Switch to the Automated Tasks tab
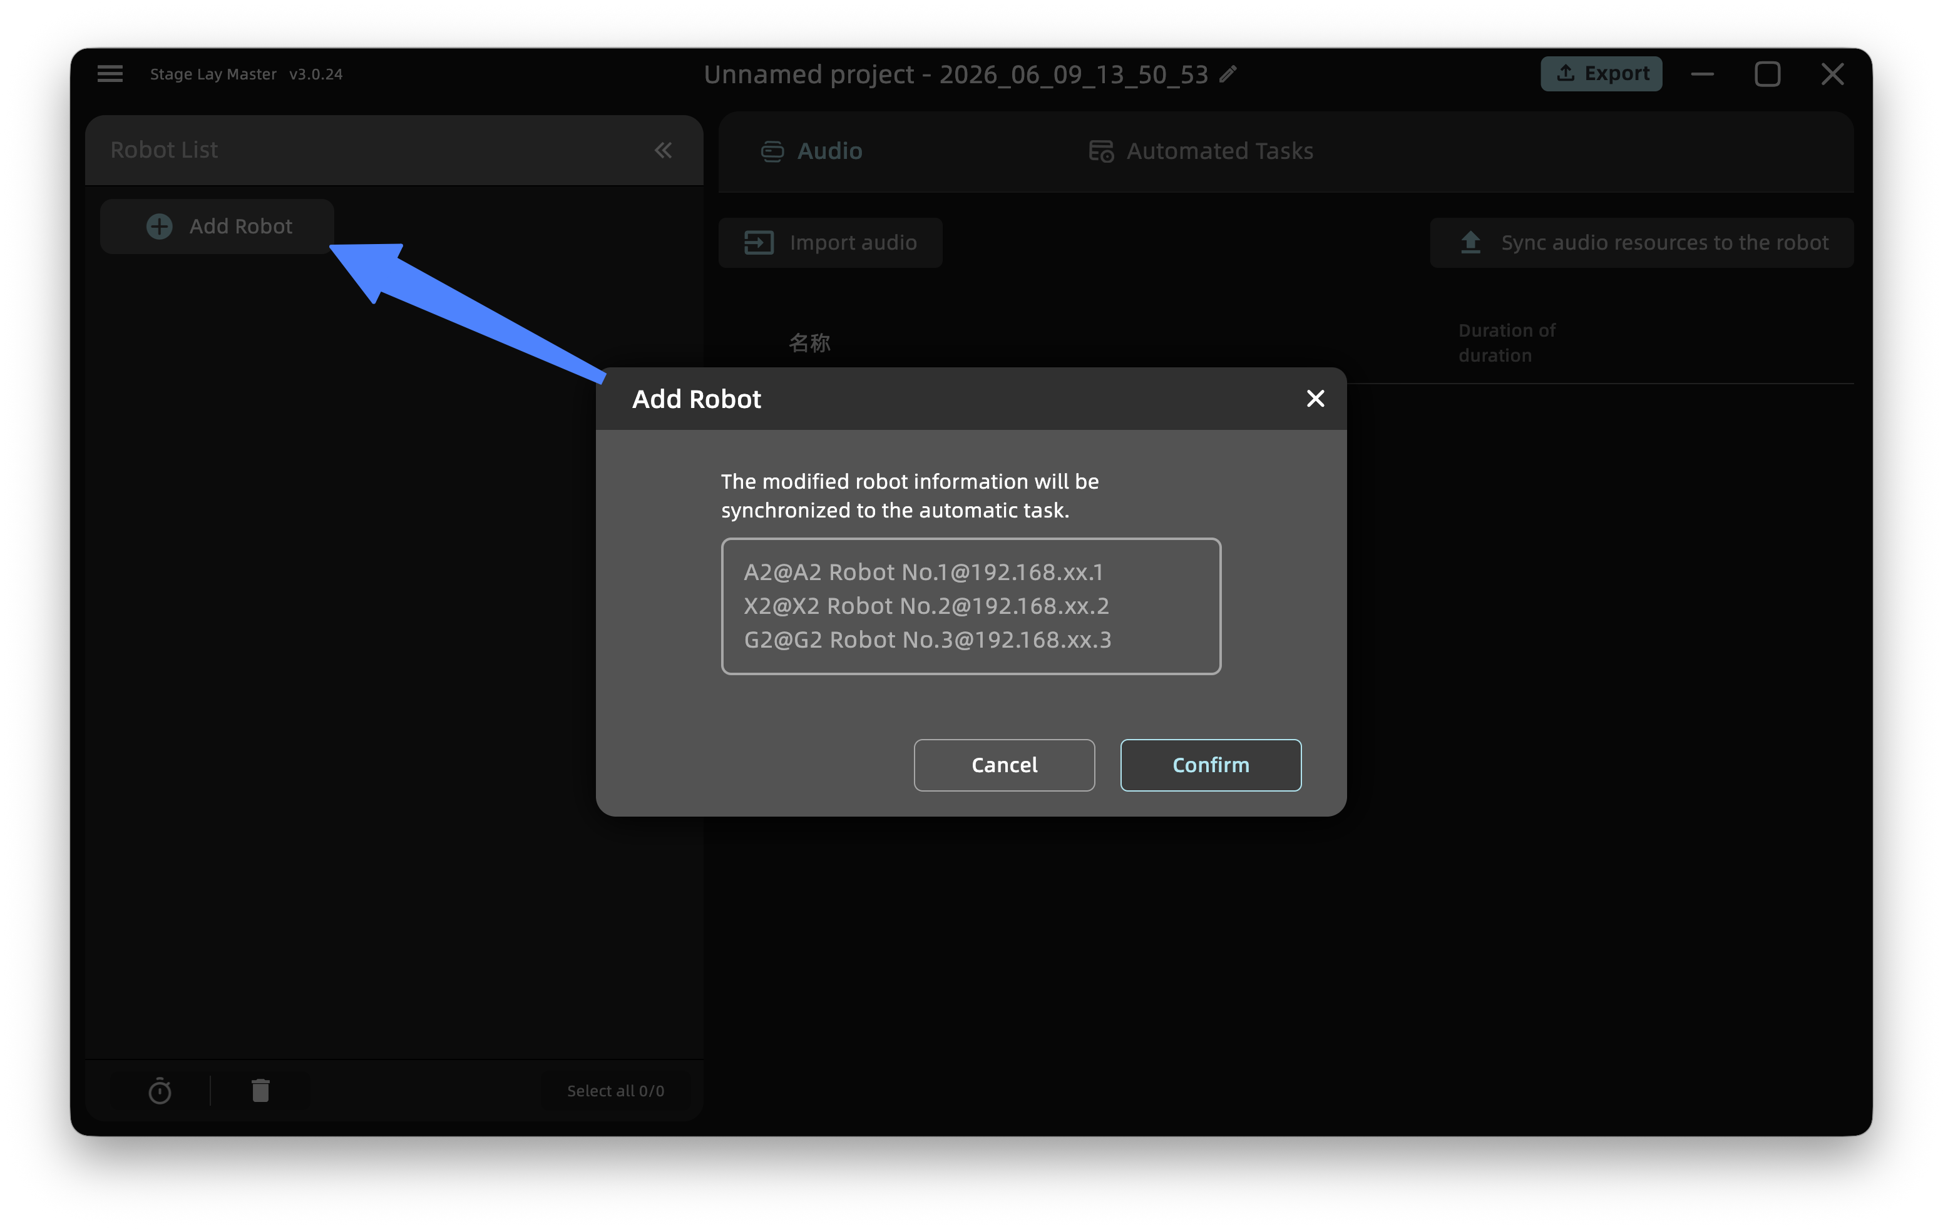The height and width of the screenshot is (1229, 1943). (x=1201, y=151)
